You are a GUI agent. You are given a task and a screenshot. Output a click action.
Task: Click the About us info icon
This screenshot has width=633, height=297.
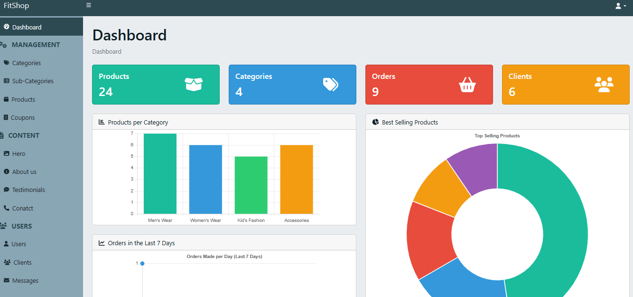click(6, 172)
